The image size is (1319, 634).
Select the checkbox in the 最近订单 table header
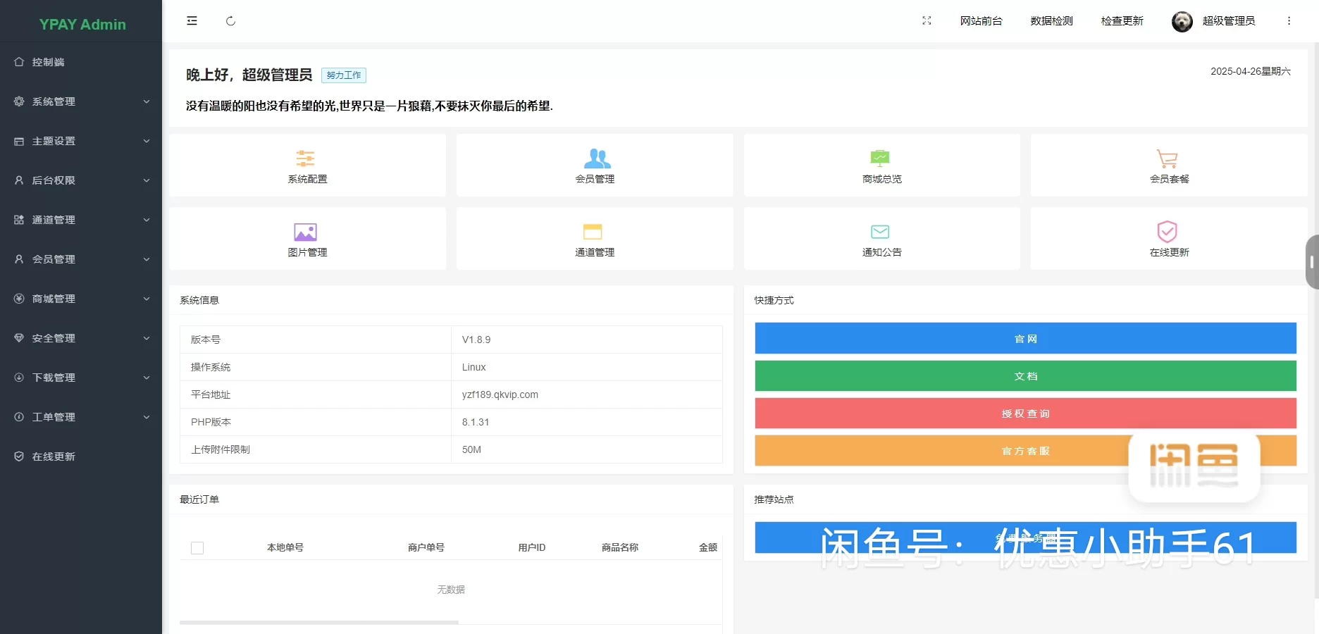197,547
